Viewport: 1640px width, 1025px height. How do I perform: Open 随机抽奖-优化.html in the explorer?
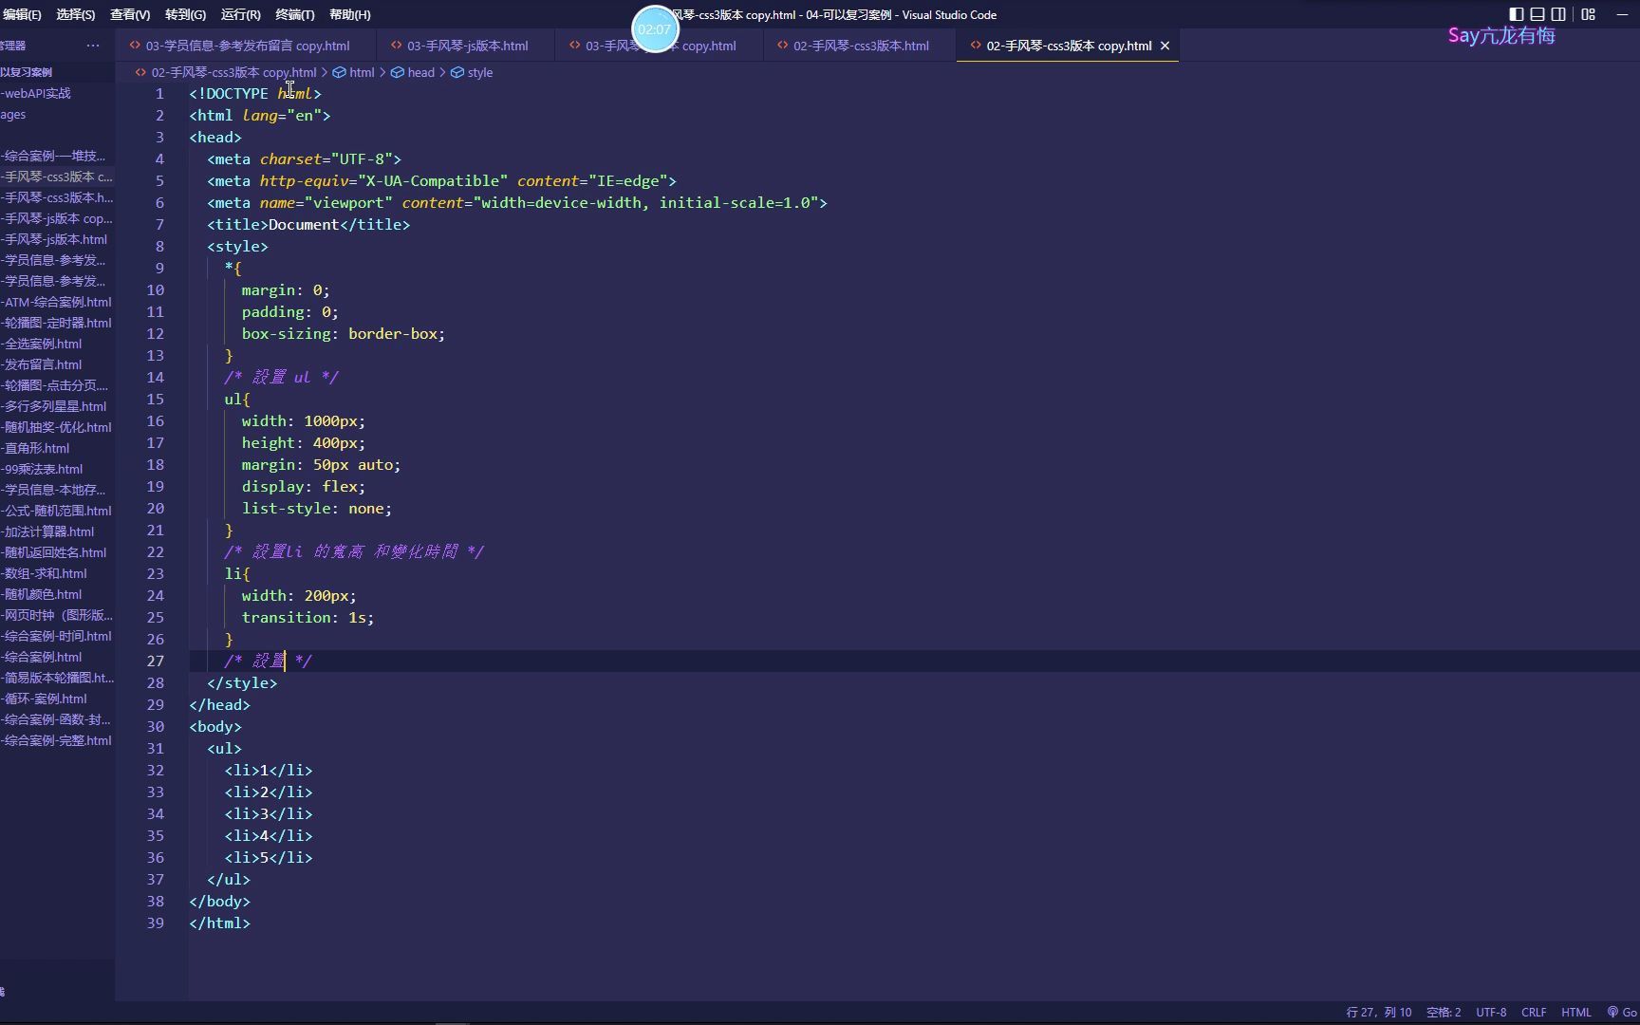(x=57, y=427)
